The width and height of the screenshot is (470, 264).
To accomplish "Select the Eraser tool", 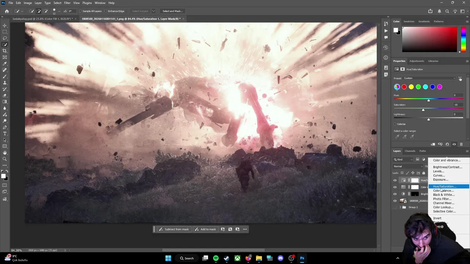I will click(5, 96).
